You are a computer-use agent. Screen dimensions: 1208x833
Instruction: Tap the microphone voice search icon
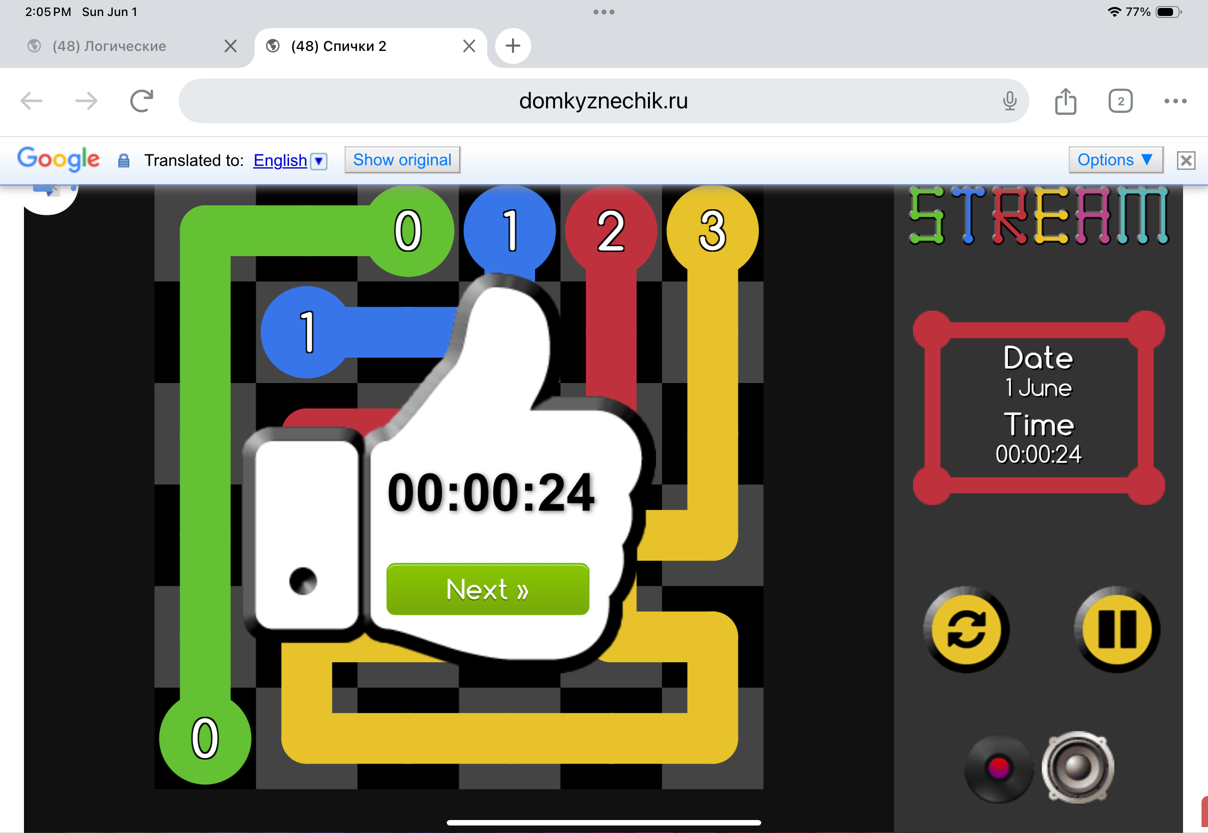point(1010,101)
